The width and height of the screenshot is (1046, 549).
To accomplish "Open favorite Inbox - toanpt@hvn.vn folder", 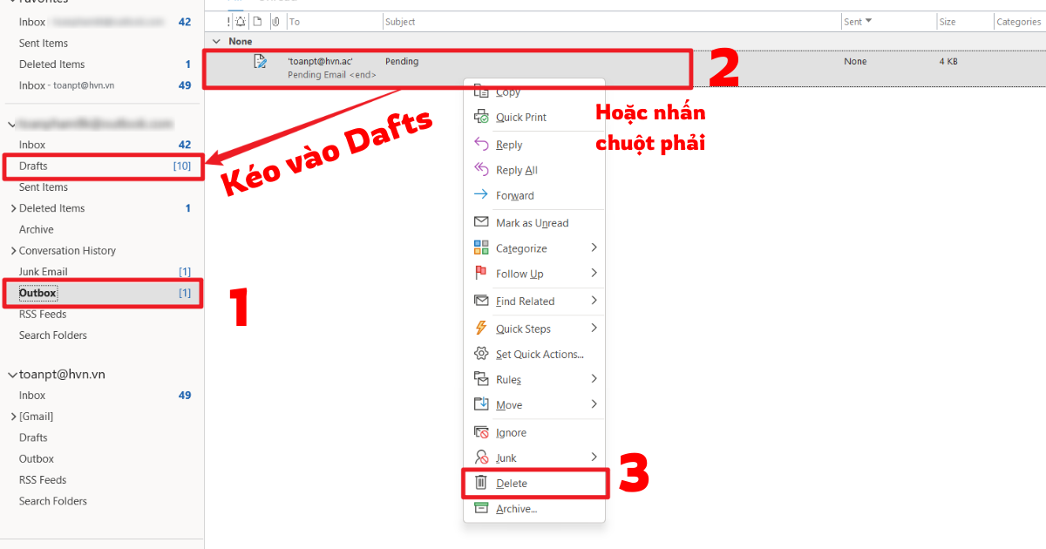I will click(x=102, y=85).
